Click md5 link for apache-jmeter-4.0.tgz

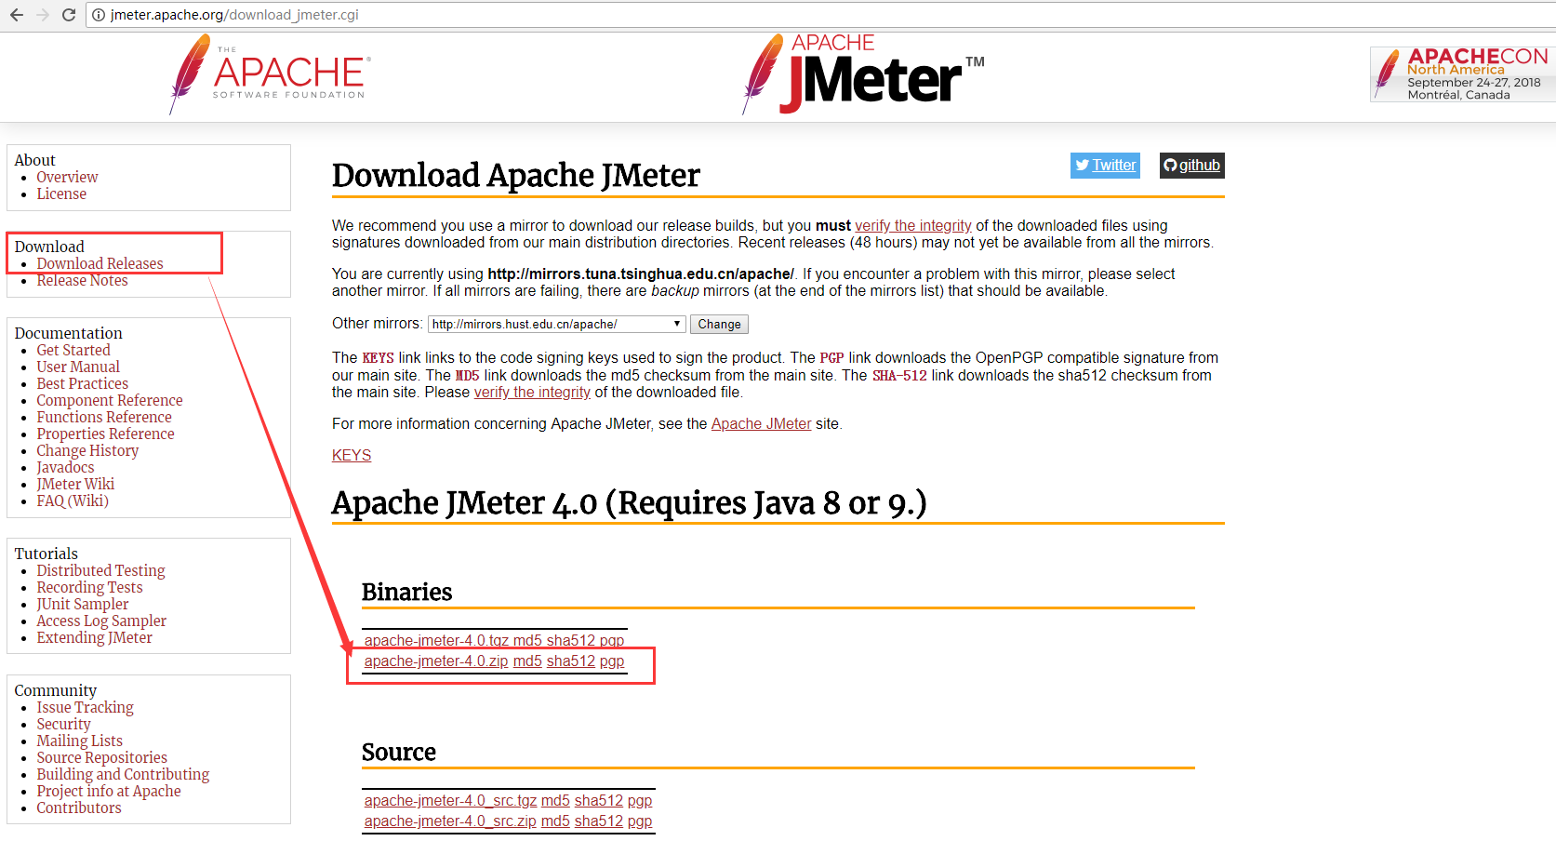(x=527, y=640)
